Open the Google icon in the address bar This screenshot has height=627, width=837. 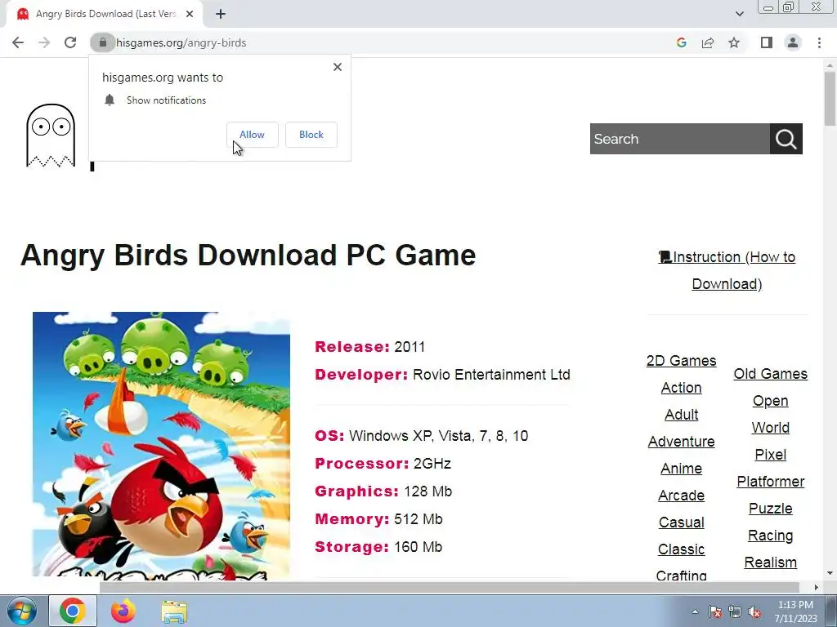click(681, 42)
